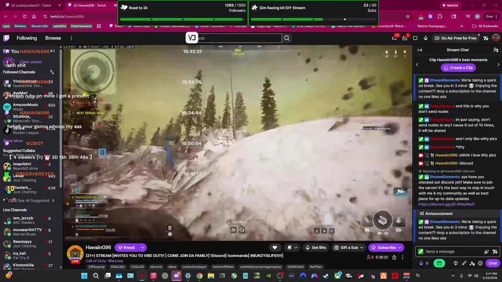This screenshot has width=502, height=282.
Task: Click Create a Clip button
Action: [x=458, y=68]
